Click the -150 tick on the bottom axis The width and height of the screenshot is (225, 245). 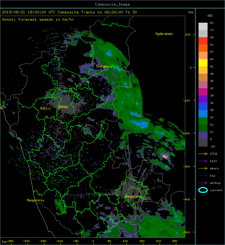coord(43,241)
